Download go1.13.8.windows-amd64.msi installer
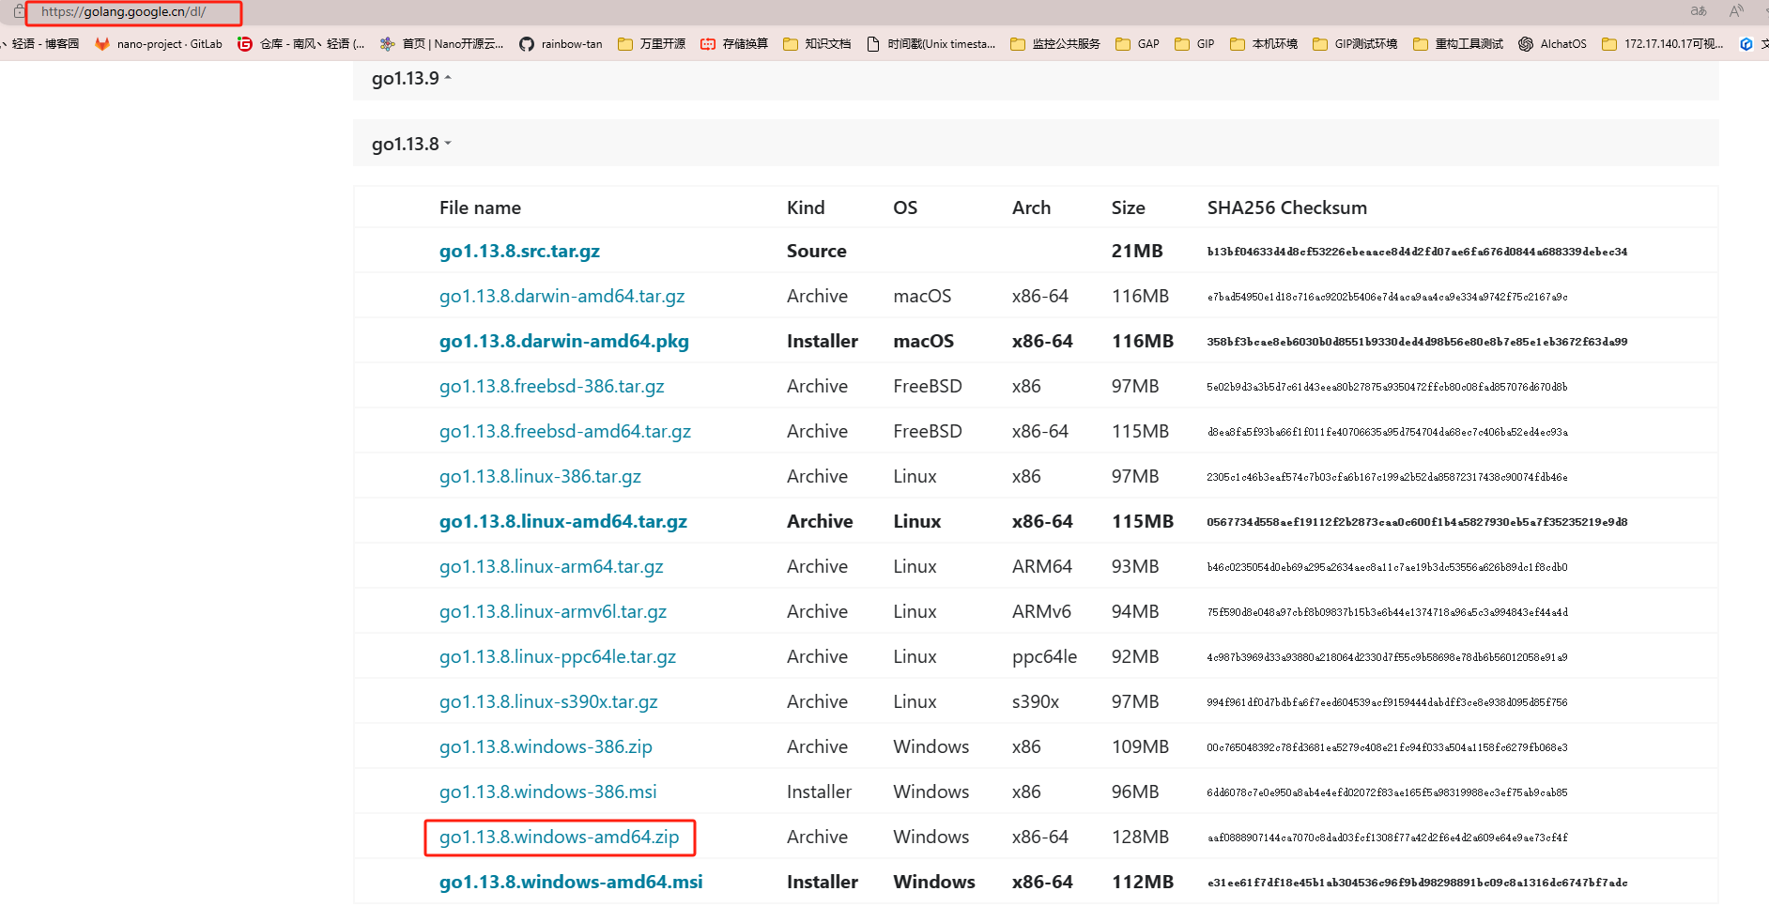Screen dimensions: 1769x922 coord(570,882)
